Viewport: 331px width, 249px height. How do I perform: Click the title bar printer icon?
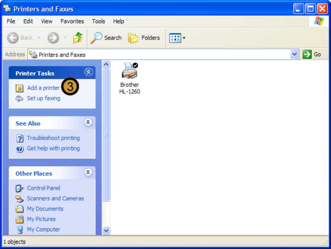pos(7,8)
